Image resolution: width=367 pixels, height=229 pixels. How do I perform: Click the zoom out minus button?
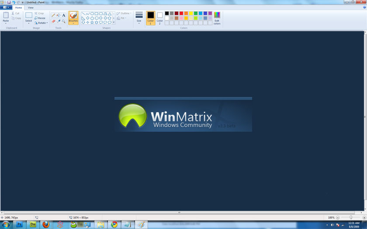tap(337, 218)
